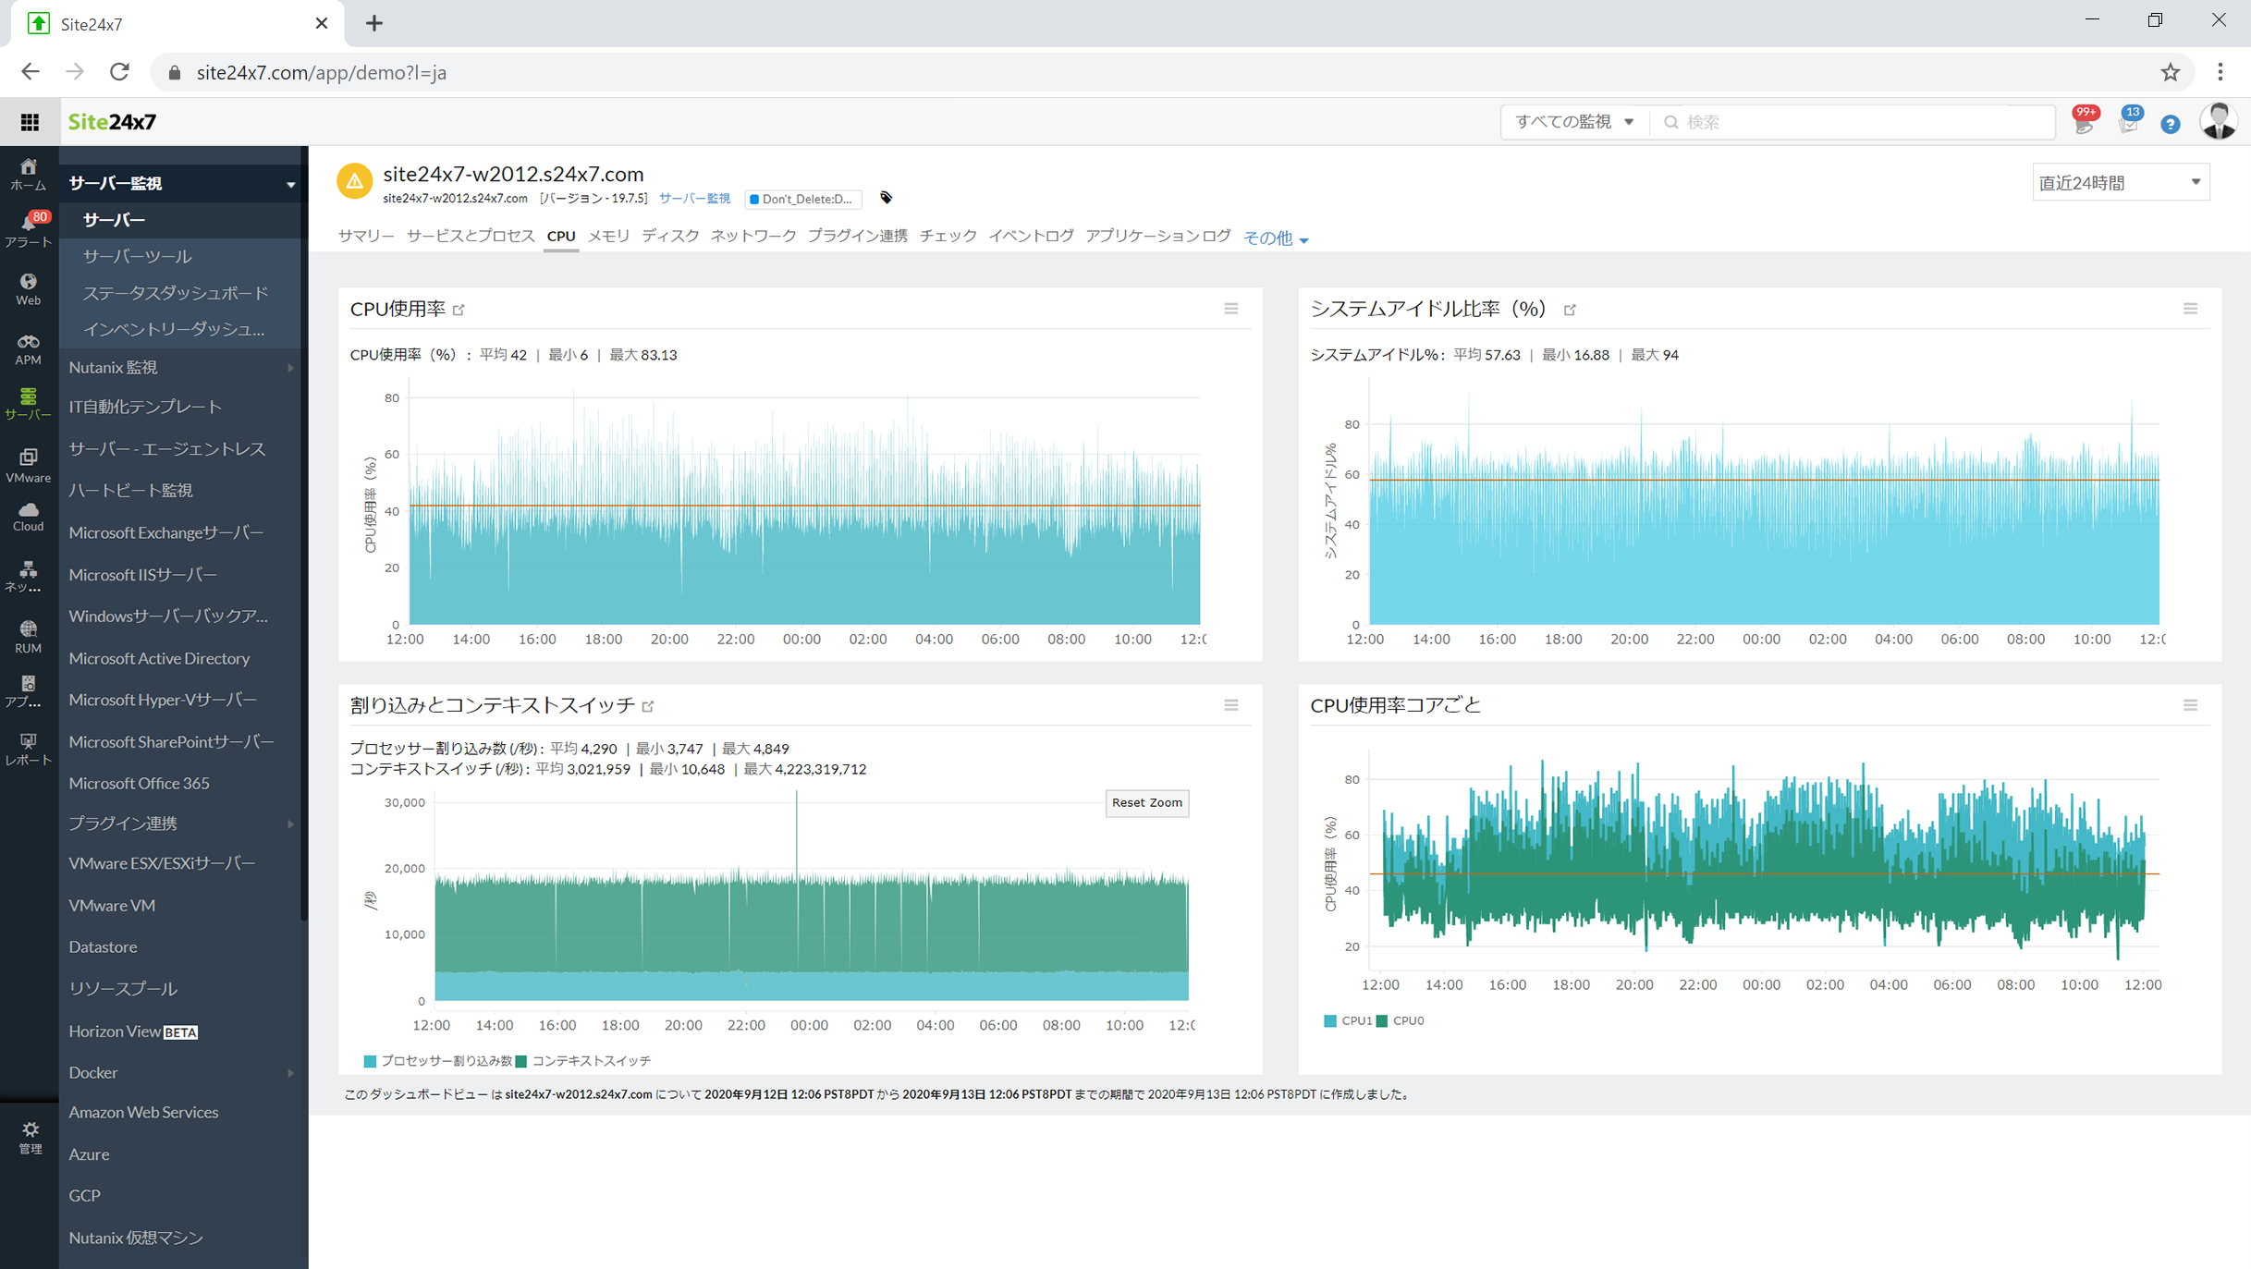
Task: Open the 直近24時間 time period dropdown
Action: click(x=2120, y=182)
